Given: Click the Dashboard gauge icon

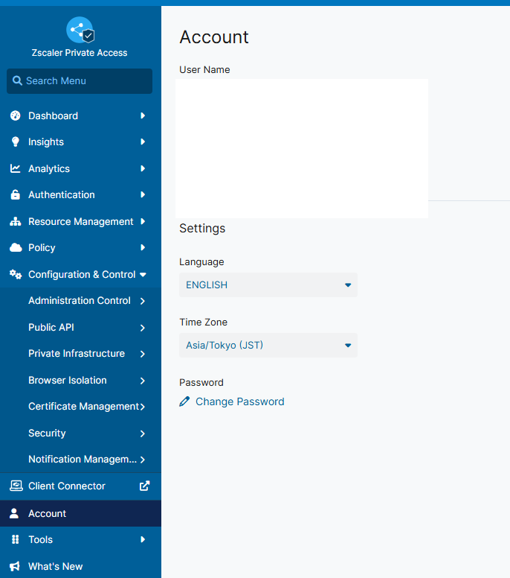Looking at the screenshot, I should tap(16, 115).
